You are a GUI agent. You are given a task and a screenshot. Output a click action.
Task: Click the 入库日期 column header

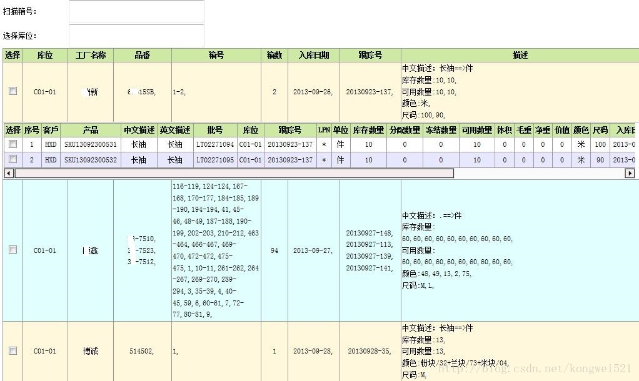pos(314,56)
